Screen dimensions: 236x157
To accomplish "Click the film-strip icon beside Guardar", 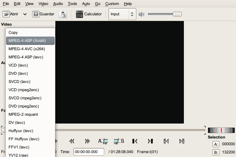I will (x=63, y=14).
